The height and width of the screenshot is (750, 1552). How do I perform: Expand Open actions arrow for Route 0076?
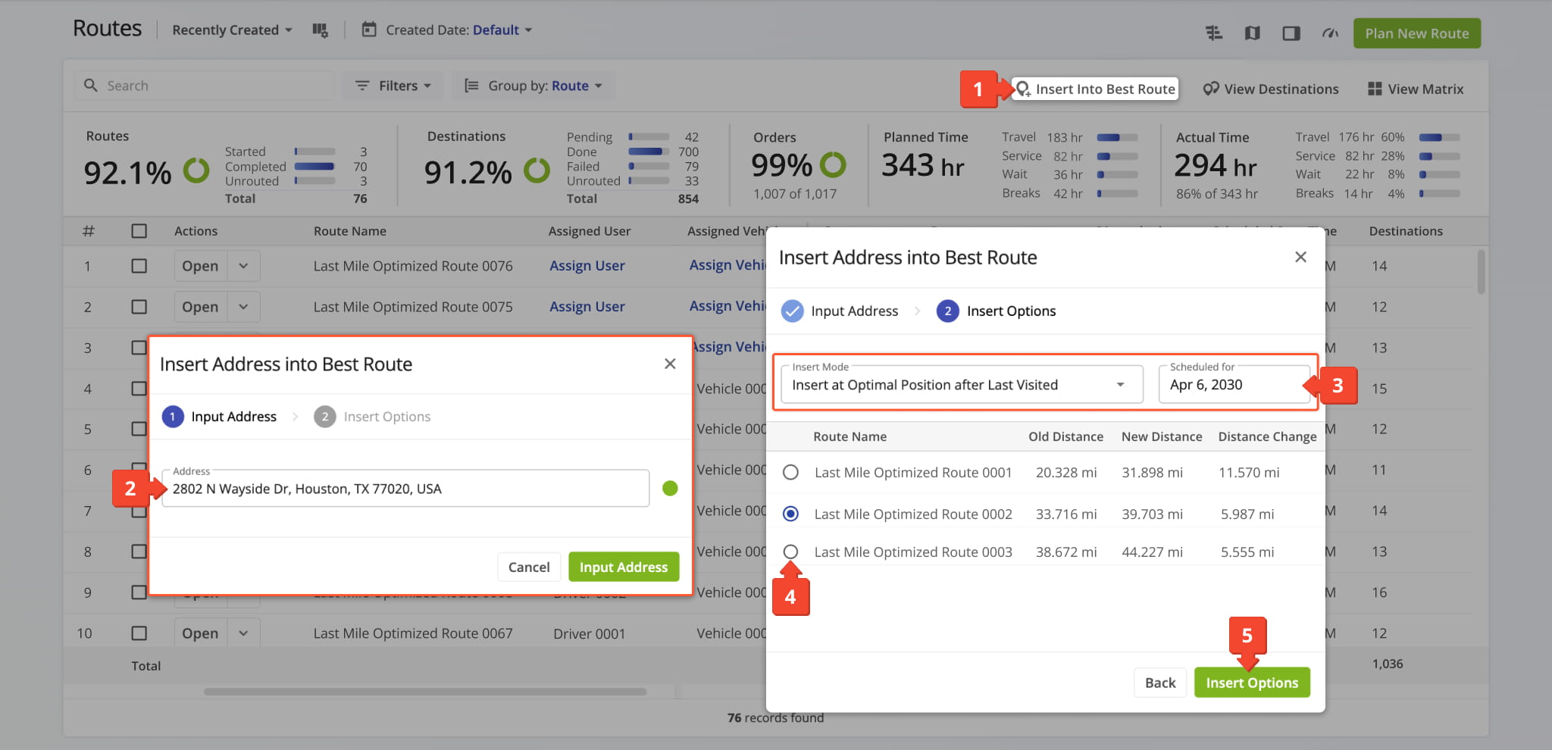click(243, 266)
